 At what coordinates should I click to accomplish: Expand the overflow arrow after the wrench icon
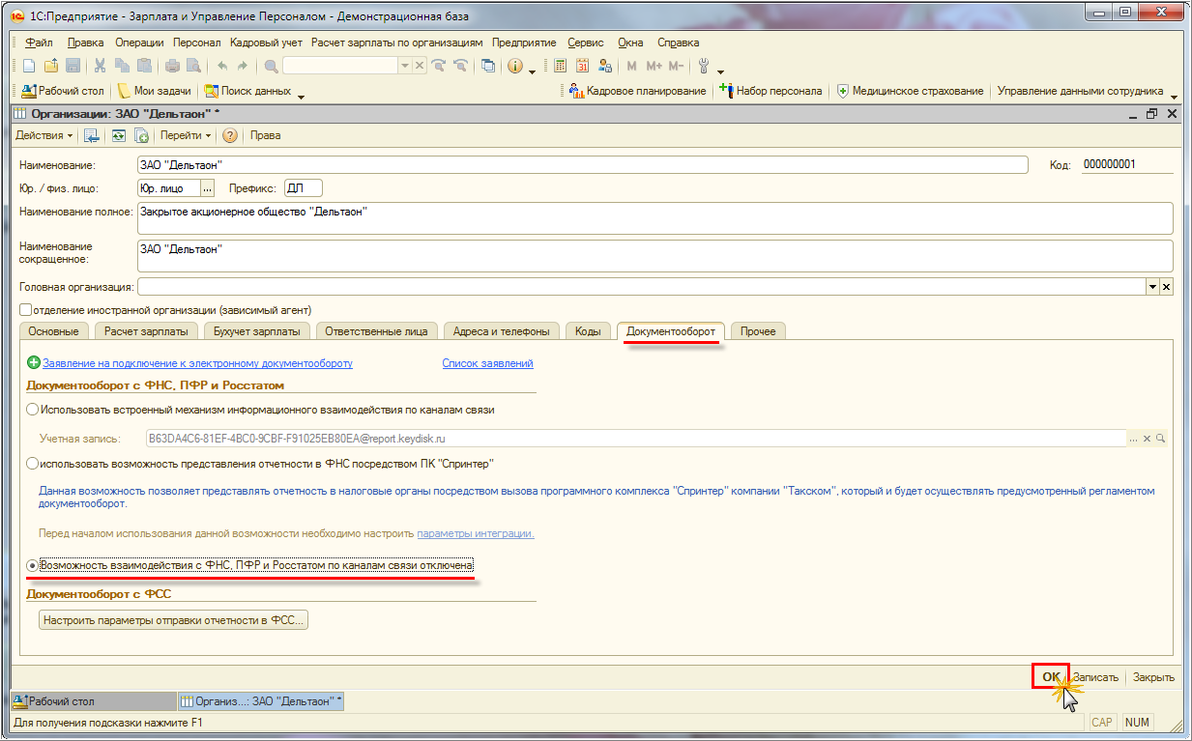(721, 71)
